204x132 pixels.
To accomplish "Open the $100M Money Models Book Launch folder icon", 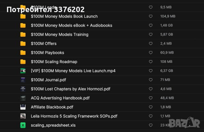I will point(23,16).
